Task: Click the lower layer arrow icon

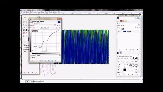Action: [x=126, y=50]
